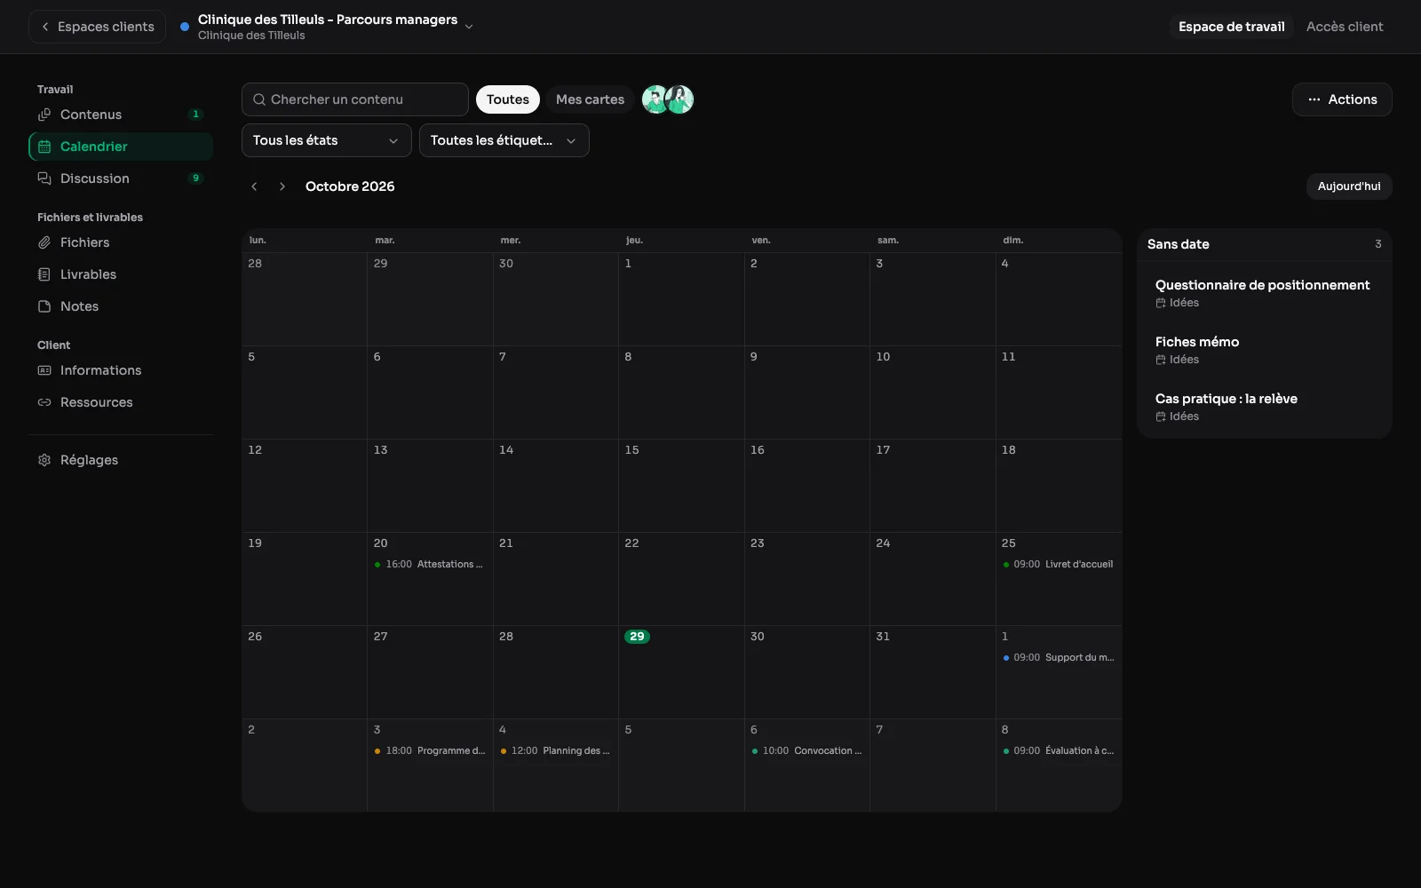The image size is (1421, 888).
Task: Expand the Clinique des Tilleuls workspace chevron
Action: point(469,27)
